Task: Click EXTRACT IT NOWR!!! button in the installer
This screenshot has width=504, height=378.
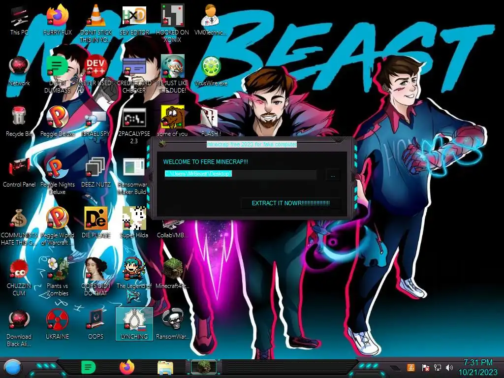Action: 290,203
